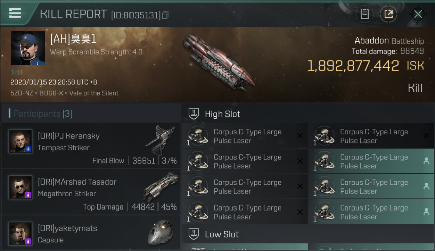435x251 pixels.
Task: Open the hamburger menu
Action: [15, 13]
